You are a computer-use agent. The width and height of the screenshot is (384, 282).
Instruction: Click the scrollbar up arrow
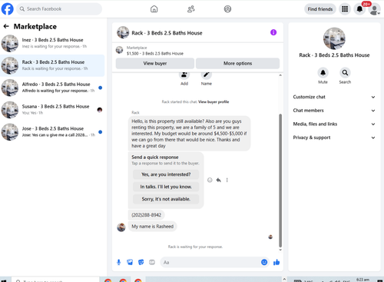[280, 75]
